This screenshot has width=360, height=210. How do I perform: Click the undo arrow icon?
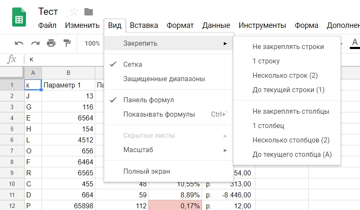click(x=19, y=43)
